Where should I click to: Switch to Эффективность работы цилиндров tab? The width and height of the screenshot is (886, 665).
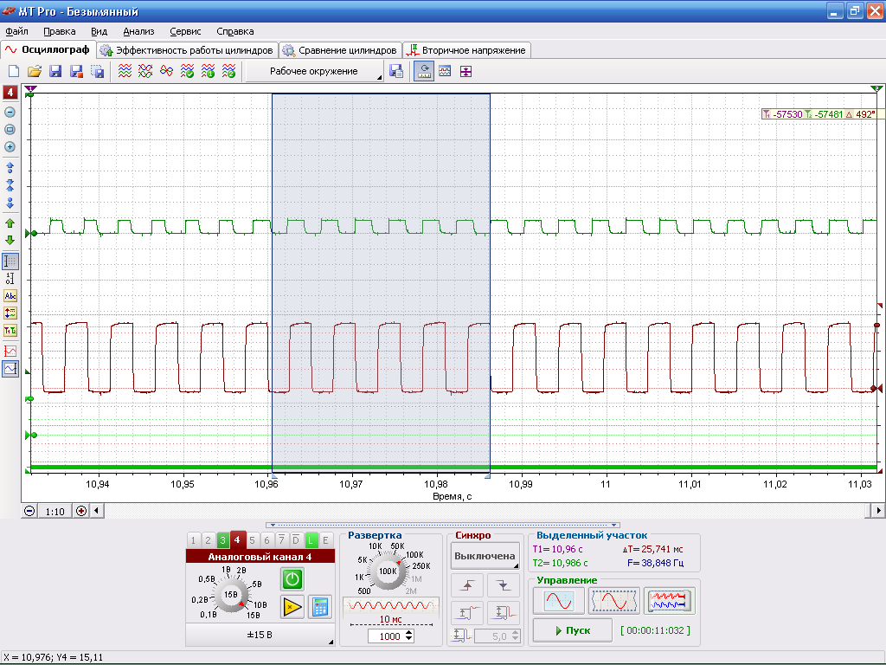coord(188,50)
